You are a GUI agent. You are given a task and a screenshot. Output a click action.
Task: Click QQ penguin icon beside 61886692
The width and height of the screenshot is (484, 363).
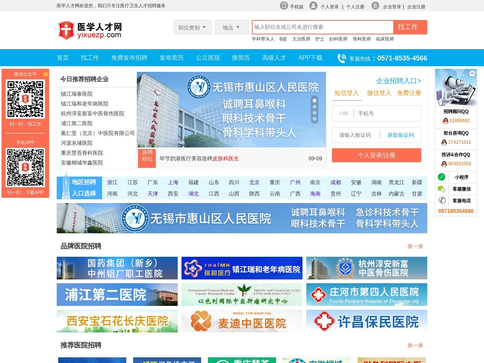click(x=445, y=121)
